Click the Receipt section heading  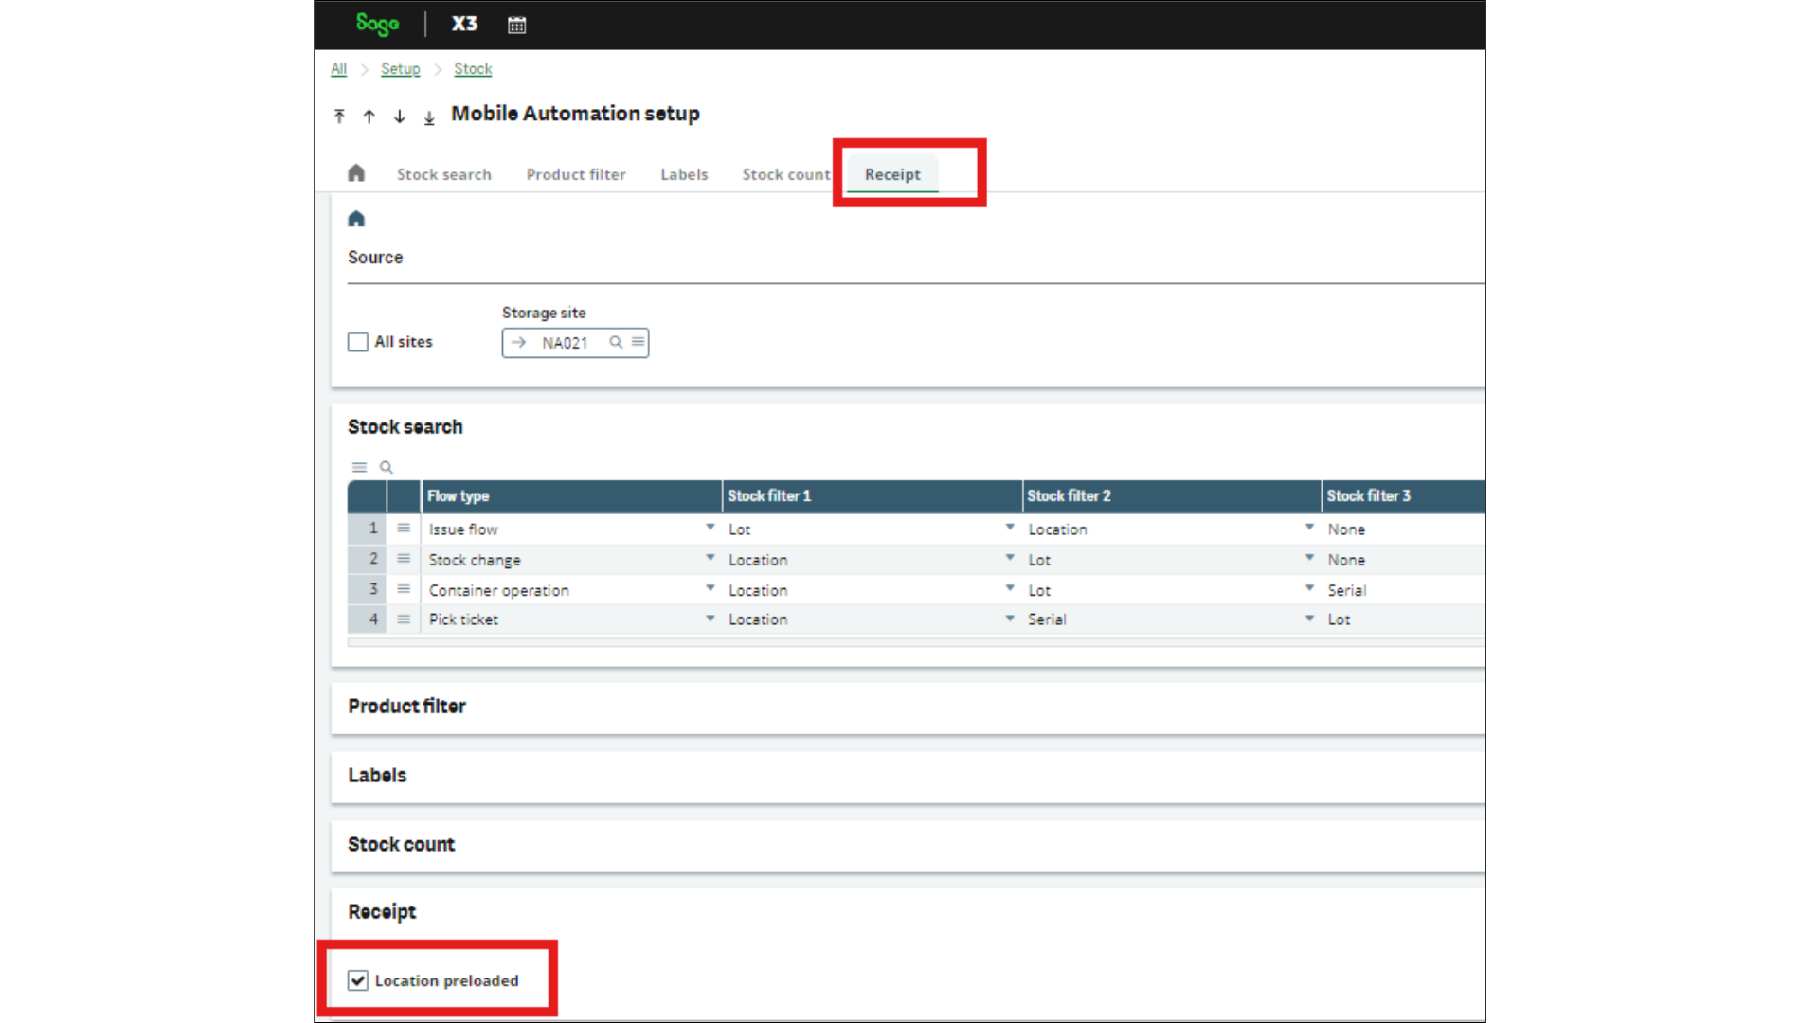[382, 912]
